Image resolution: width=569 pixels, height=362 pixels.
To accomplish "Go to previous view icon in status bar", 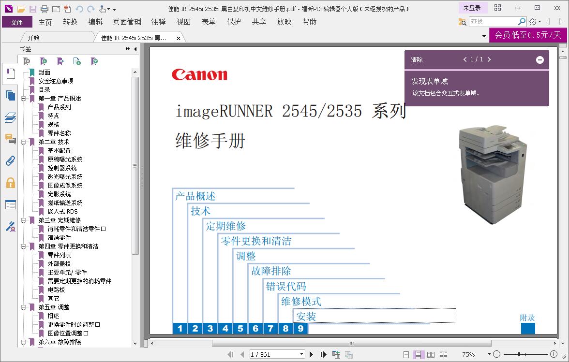I will click(x=336, y=354).
